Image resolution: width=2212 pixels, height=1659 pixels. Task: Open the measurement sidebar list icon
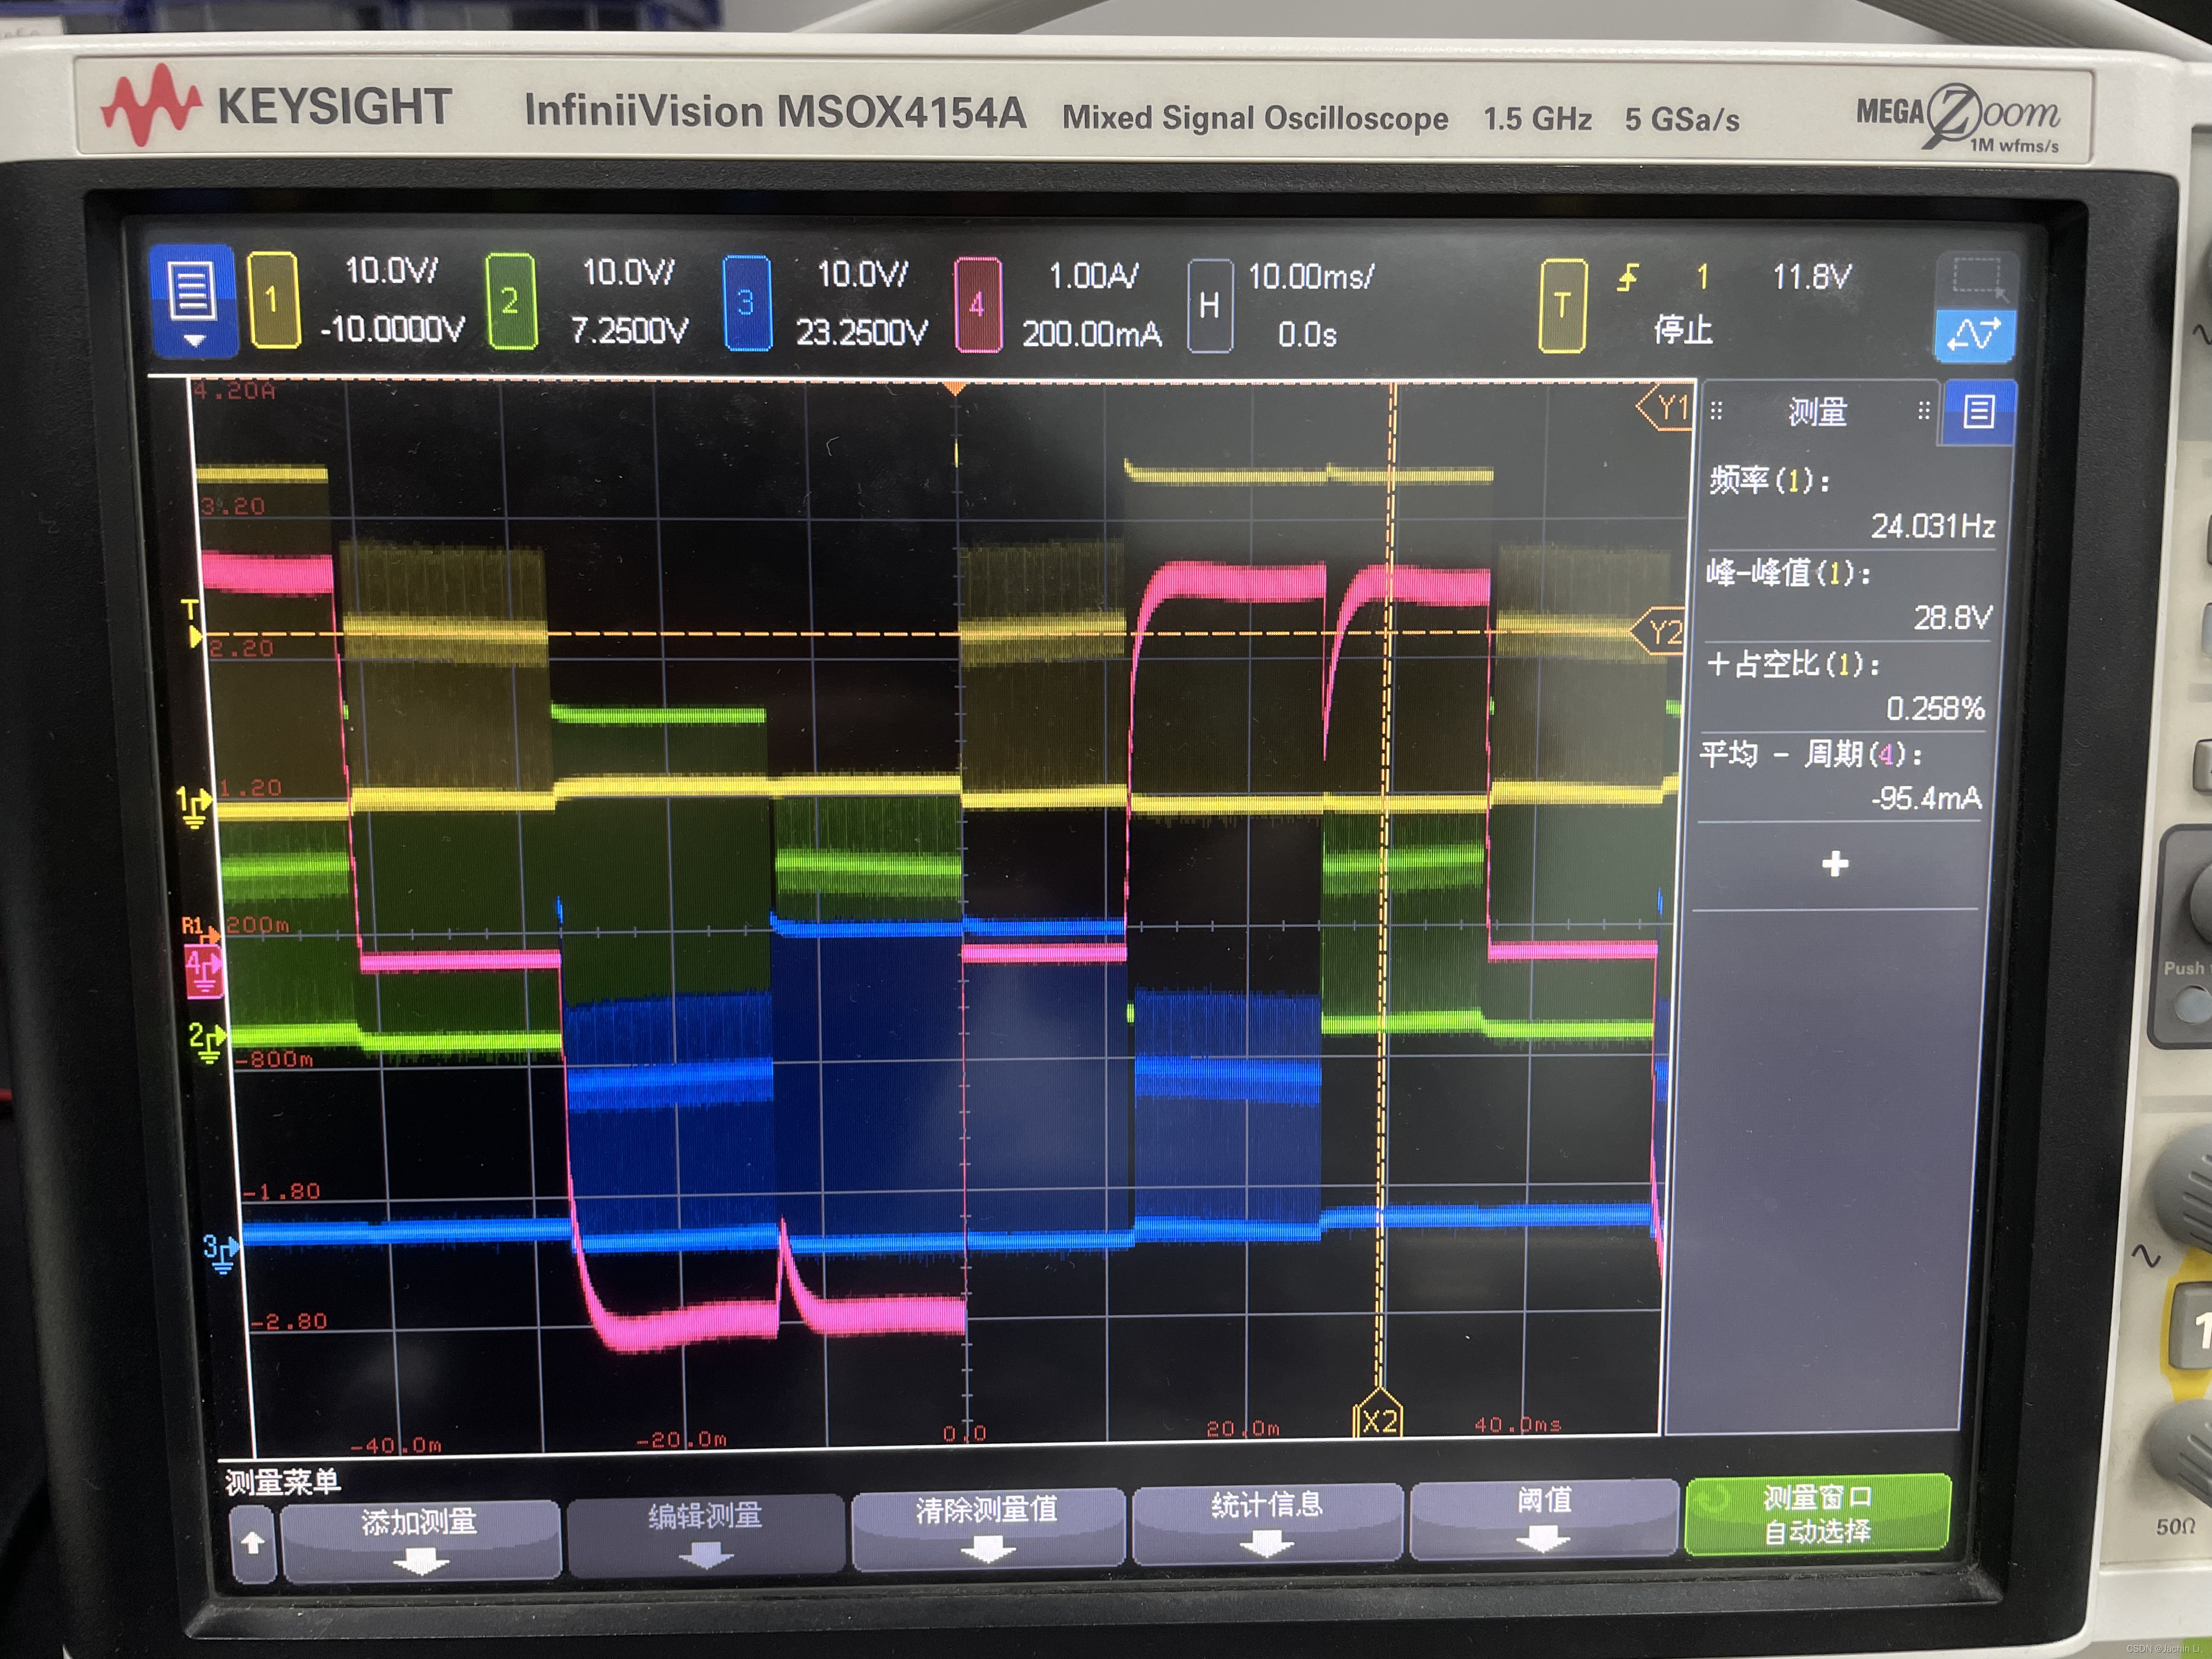tap(1978, 412)
